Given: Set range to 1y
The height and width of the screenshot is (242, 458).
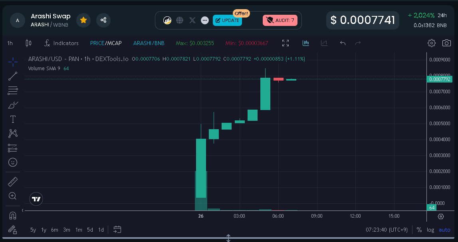Looking at the screenshot, I should point(44,230).
